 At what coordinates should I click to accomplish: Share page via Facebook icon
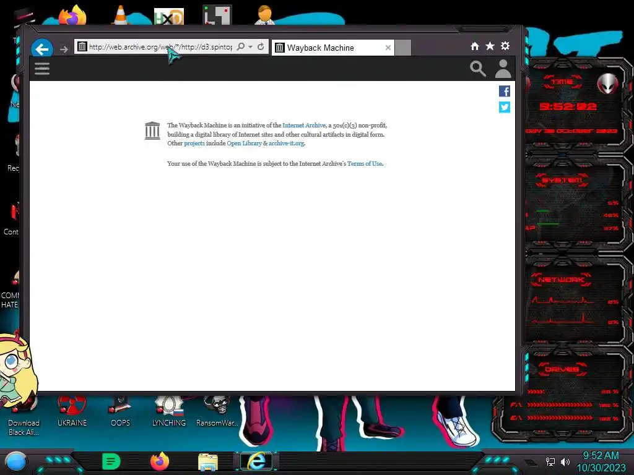point(504,92)
